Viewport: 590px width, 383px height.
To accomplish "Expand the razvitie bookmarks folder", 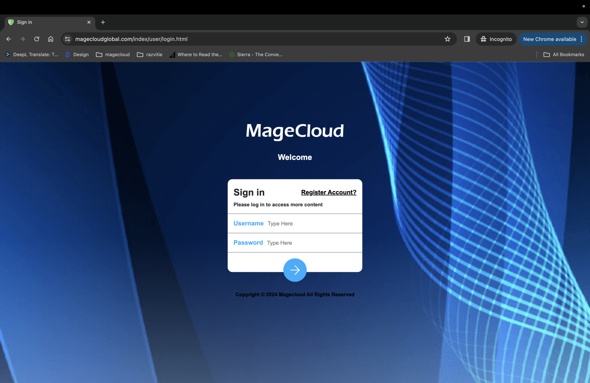I will coord(149,55).
